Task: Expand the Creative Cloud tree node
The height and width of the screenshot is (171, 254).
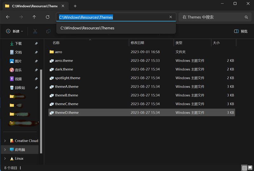Action: [x=5, y=141]
